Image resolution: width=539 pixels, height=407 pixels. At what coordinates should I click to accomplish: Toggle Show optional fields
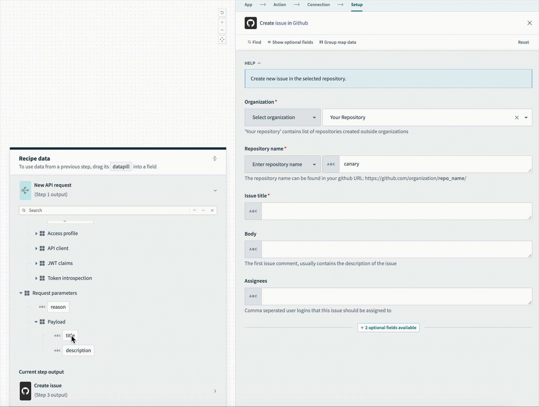pos(290,42)
